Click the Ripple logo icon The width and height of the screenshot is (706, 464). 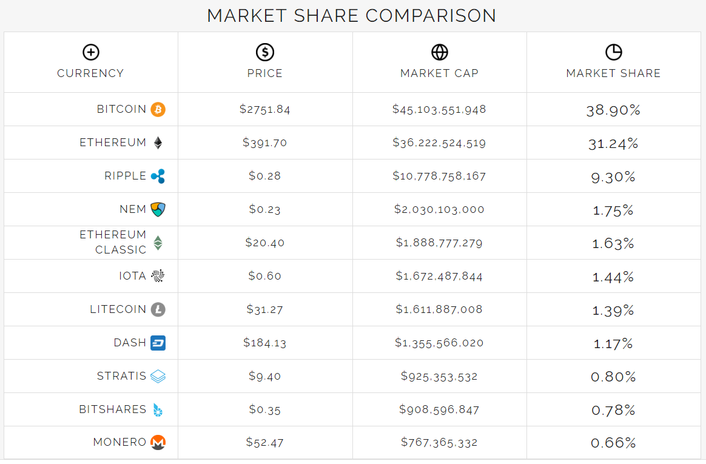point(158,177)
